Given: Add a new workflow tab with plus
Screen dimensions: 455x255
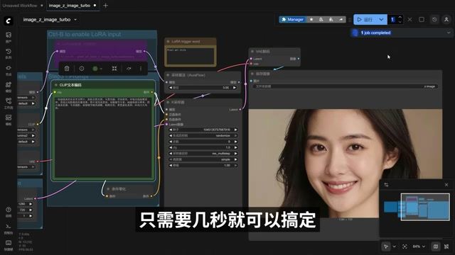Looking at the screenshot, I should tap(105, 6).
